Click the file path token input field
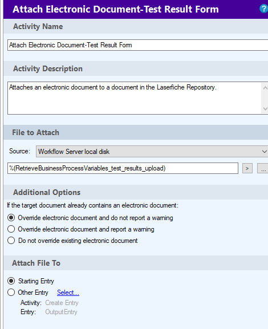Viewport: 268px width, 329px height. click(123, 168)
